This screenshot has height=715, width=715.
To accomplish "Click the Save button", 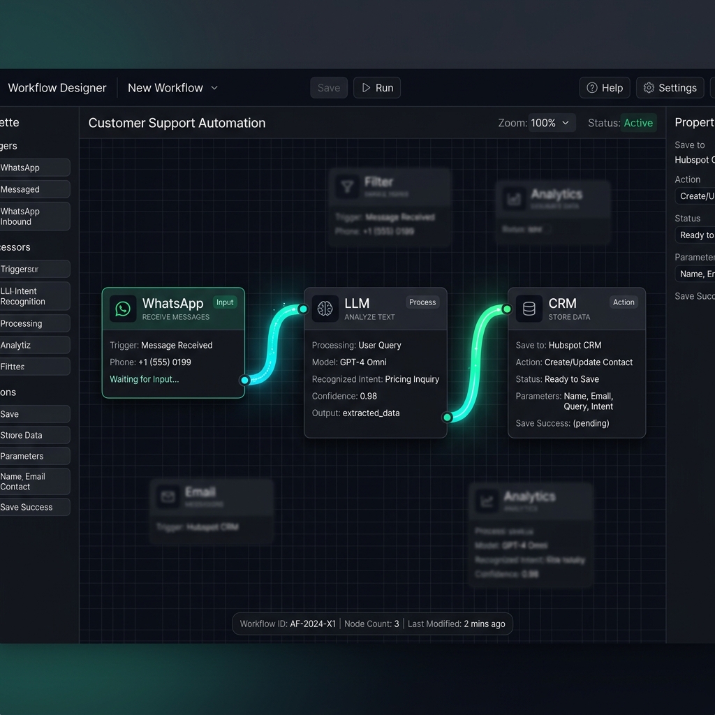I will [329, 87].
